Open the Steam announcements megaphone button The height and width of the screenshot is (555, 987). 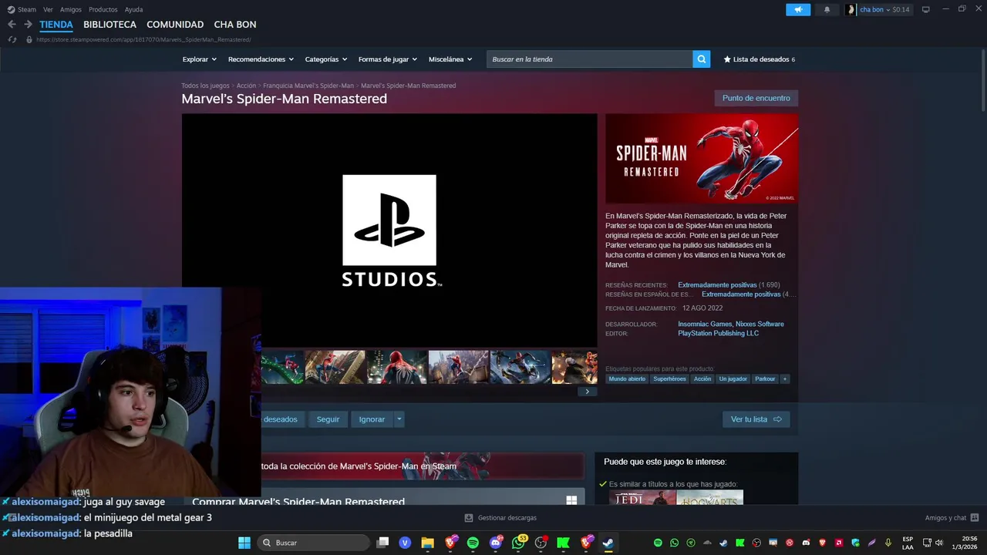(798, 10)
